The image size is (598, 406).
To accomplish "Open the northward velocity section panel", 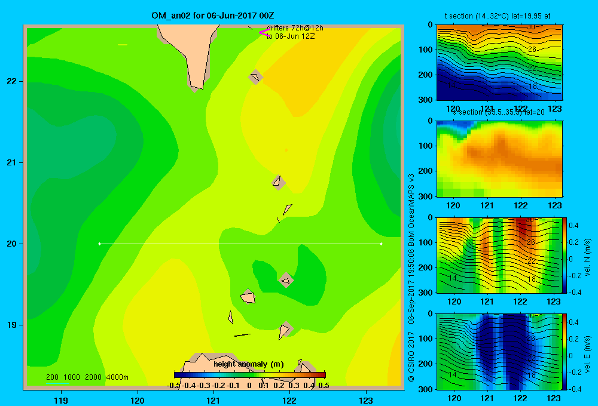I will click(499, 255).
